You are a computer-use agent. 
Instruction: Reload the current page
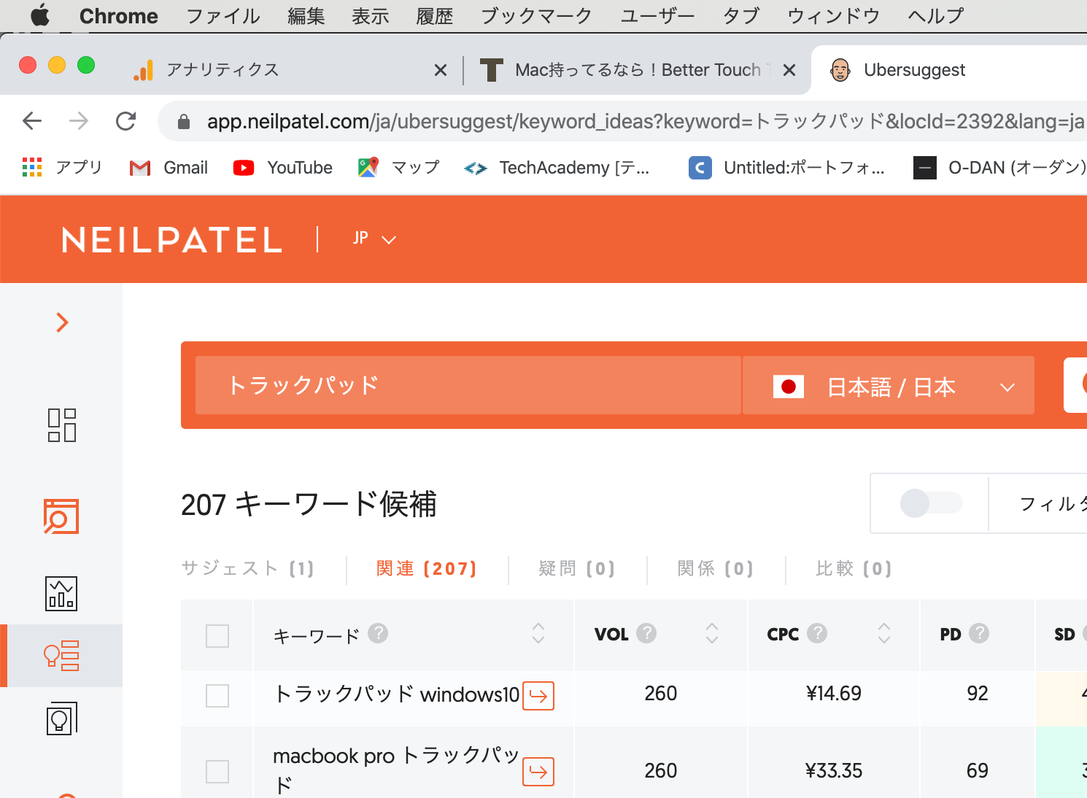(x=126, y=121)
